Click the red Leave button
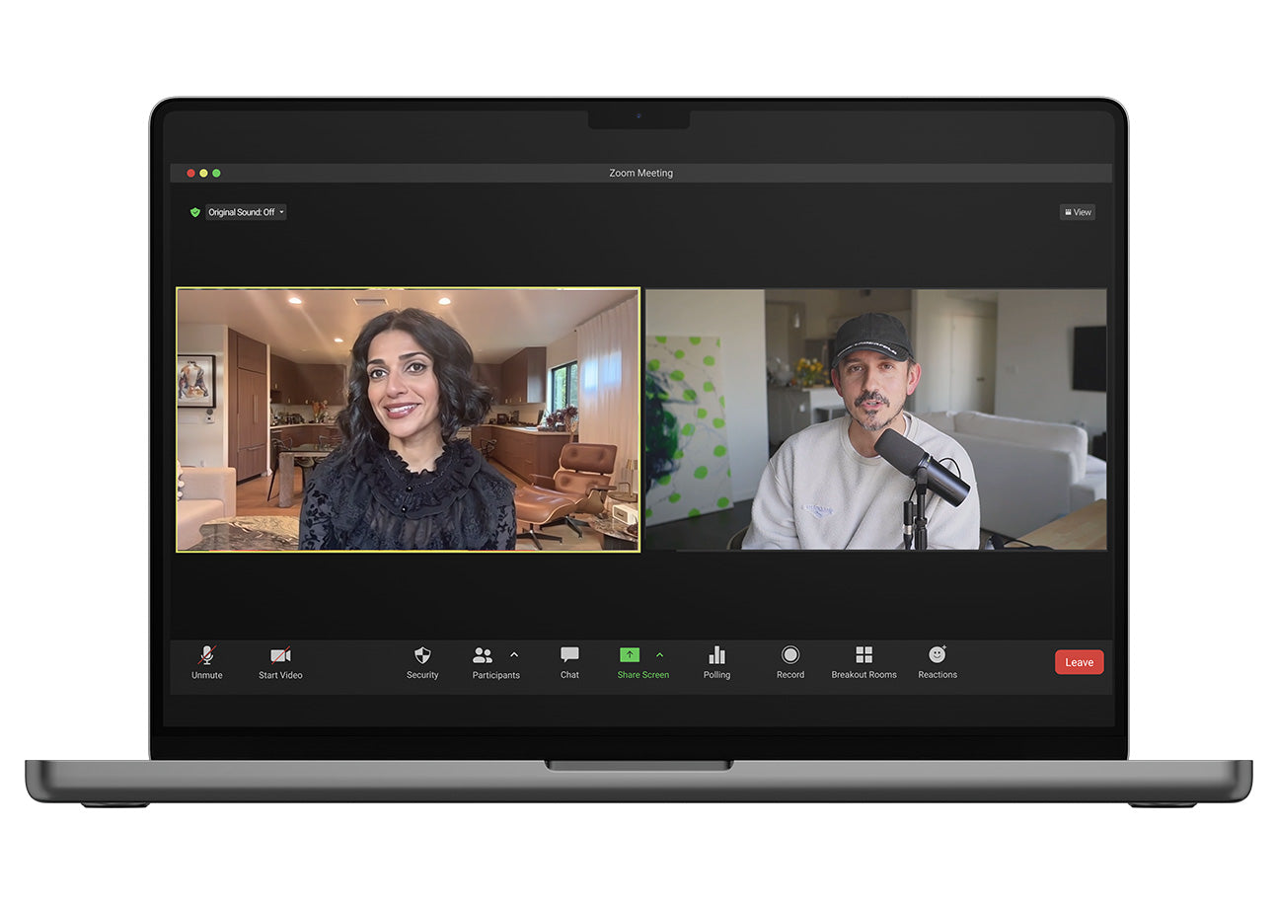The width and height of the screenshot is (1277, 904). [1079, 662]
